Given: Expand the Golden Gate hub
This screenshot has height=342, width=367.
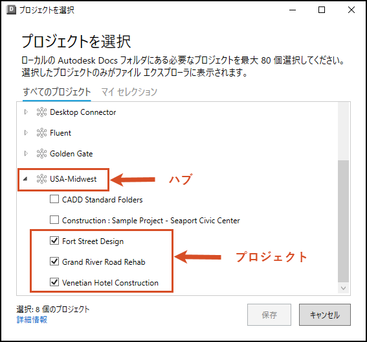Looking at the screenshot, I should (x=26, y=153).
